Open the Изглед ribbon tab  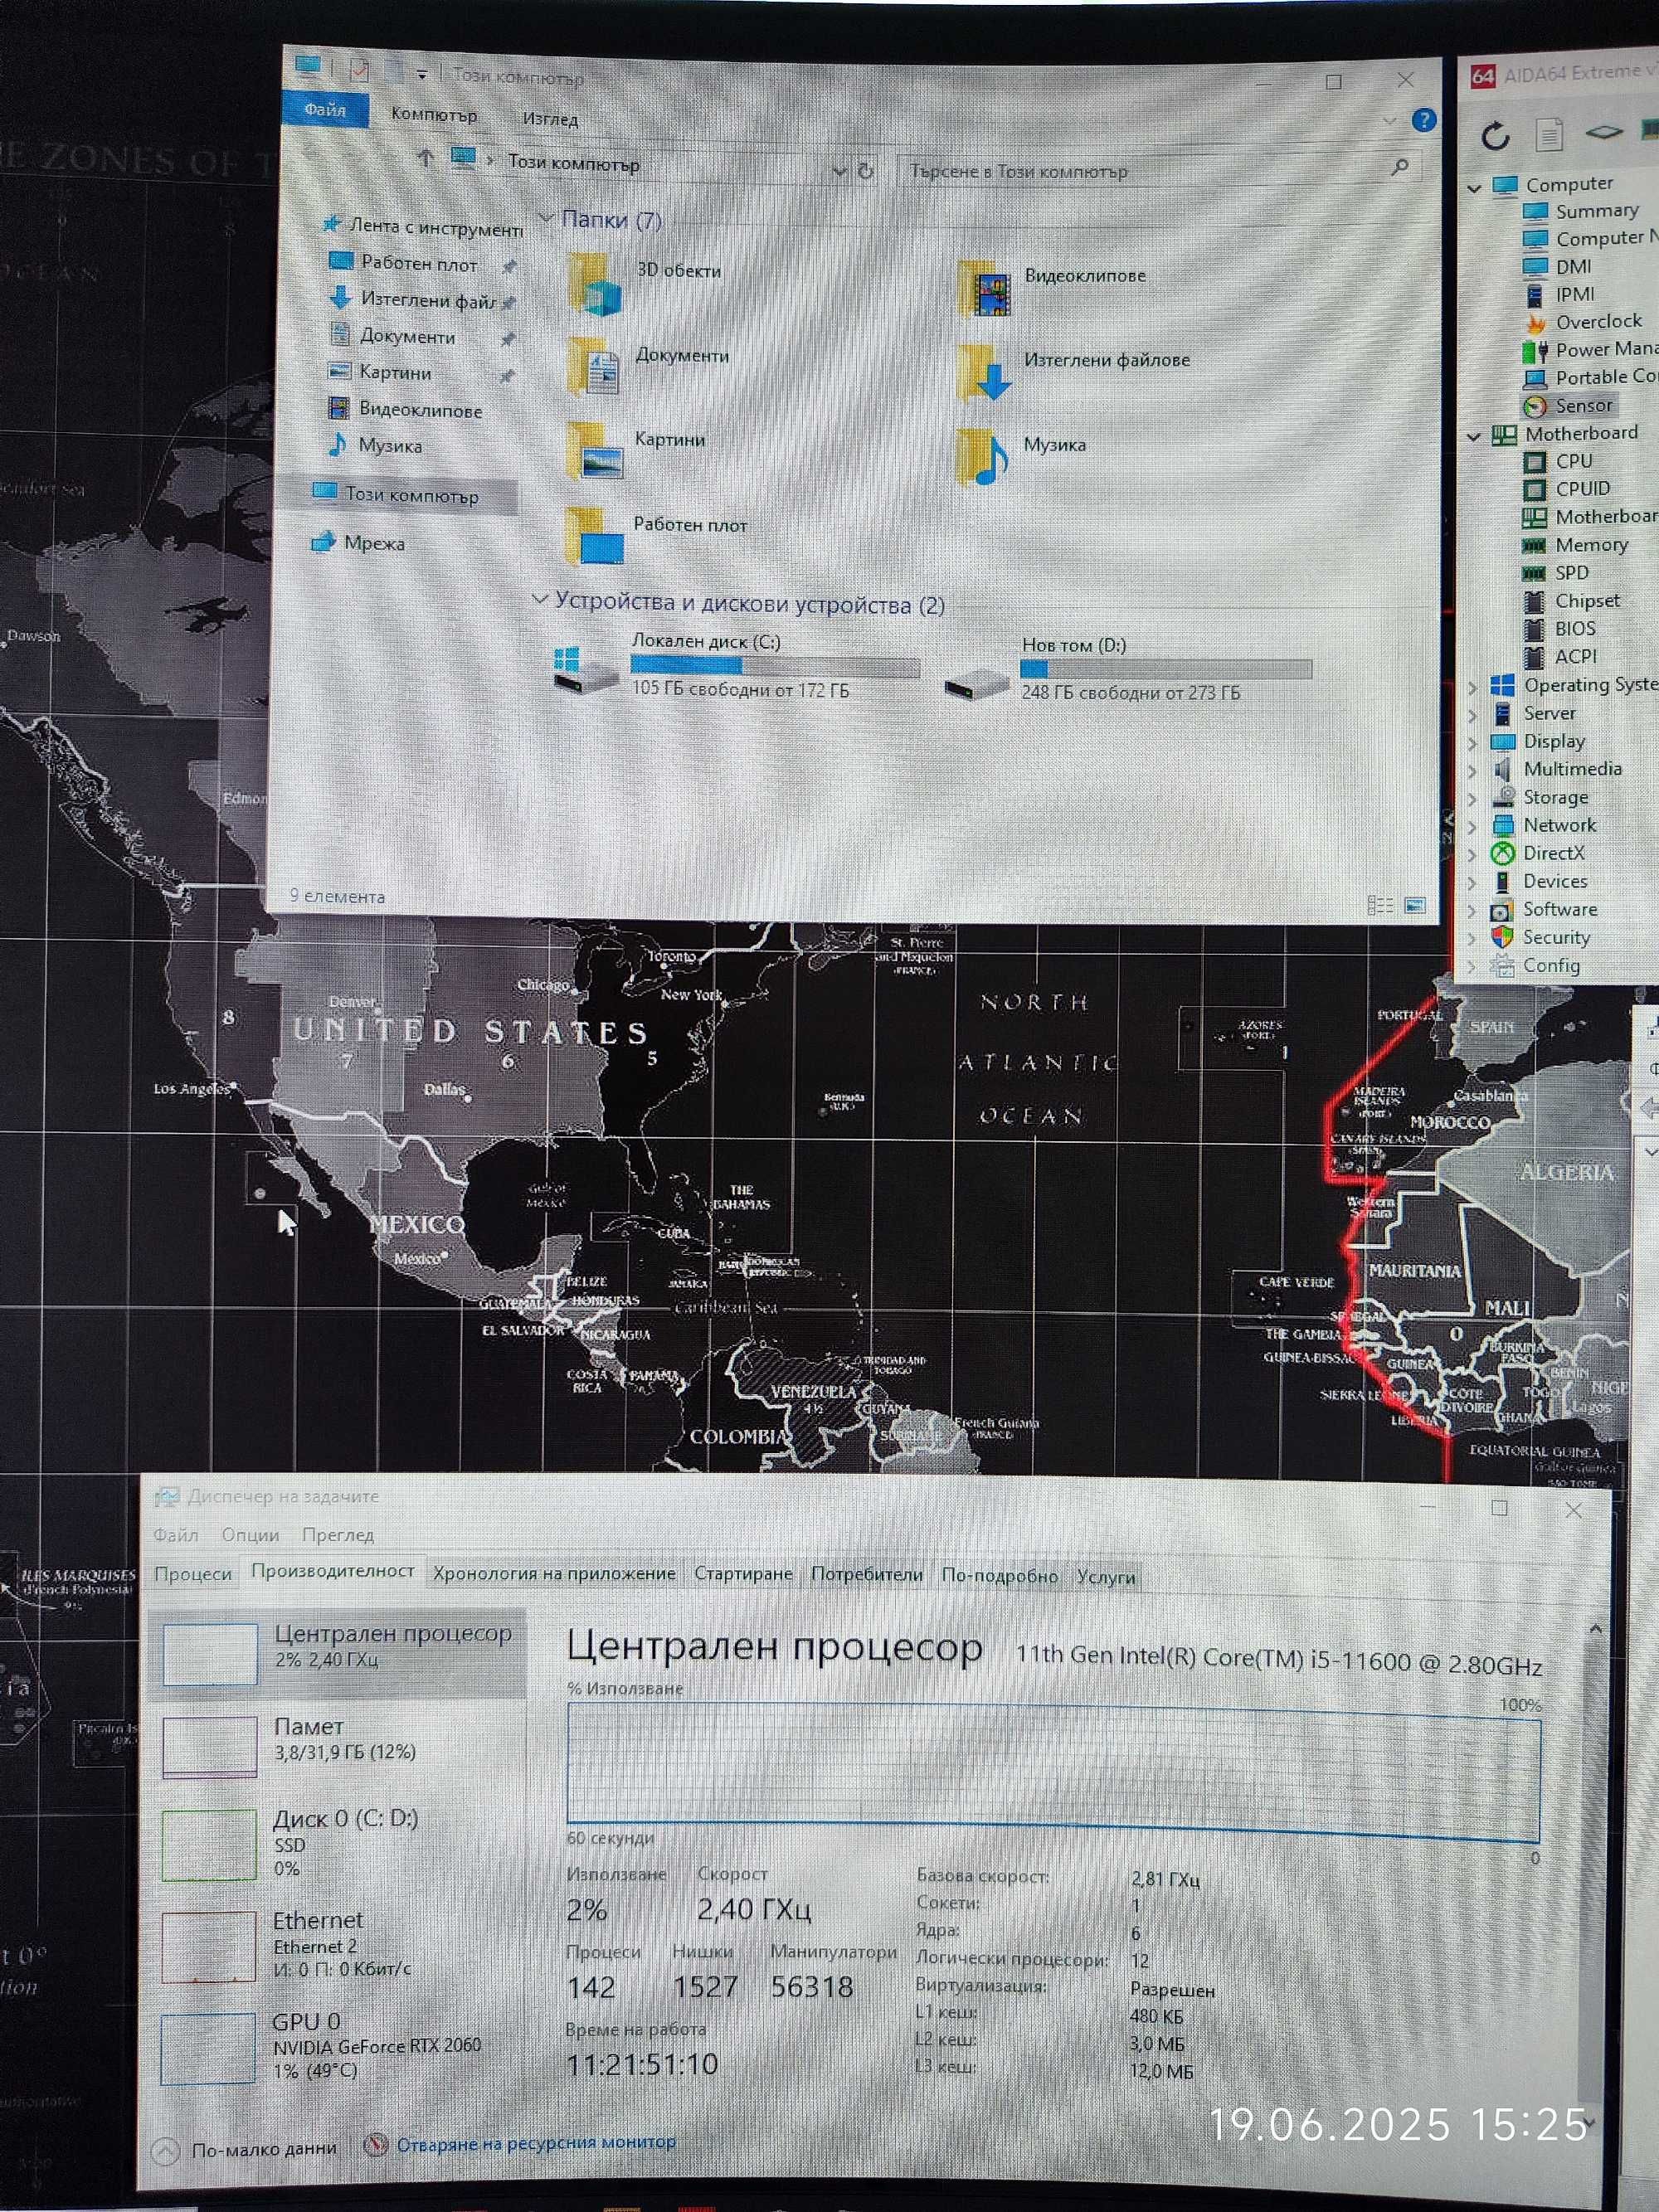point(549,119)
